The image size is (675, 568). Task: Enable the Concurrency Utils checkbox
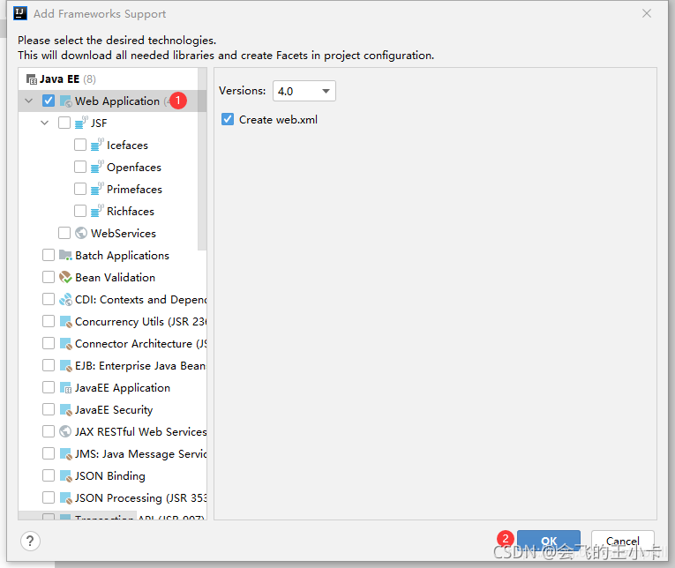pos(49,321)
